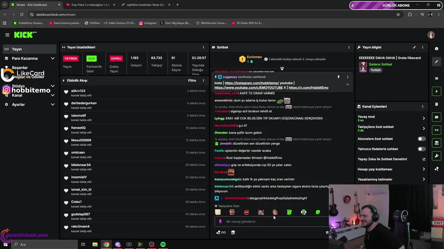This screenshot has height=249, width=444.
Task: Toggle the chat bubble panel icon in the right sidebar
Action: (x=436, y=117)
